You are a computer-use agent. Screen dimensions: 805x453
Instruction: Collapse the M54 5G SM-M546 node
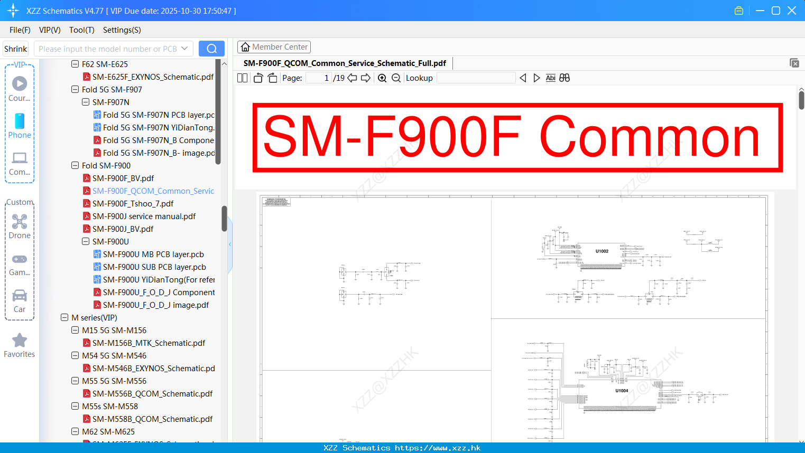[x=75, y=356]
